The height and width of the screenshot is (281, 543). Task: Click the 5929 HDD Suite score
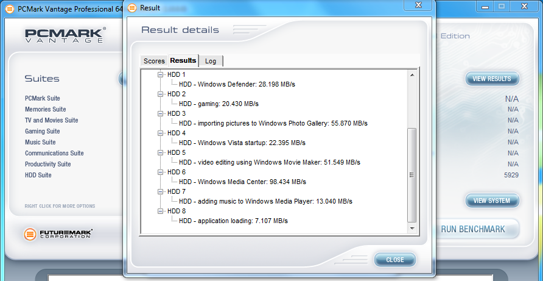[511, 175]
